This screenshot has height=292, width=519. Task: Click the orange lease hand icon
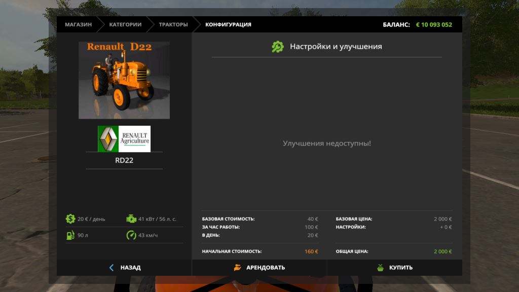pos(238,268)
